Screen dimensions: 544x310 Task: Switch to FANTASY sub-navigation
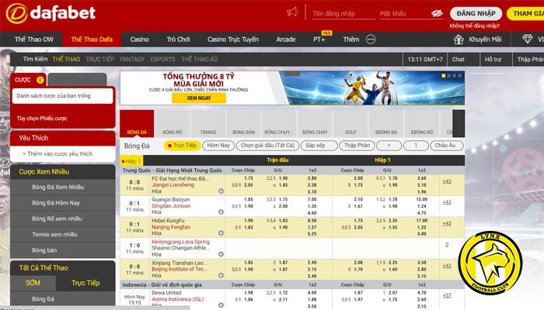click(x=132, y=59)
